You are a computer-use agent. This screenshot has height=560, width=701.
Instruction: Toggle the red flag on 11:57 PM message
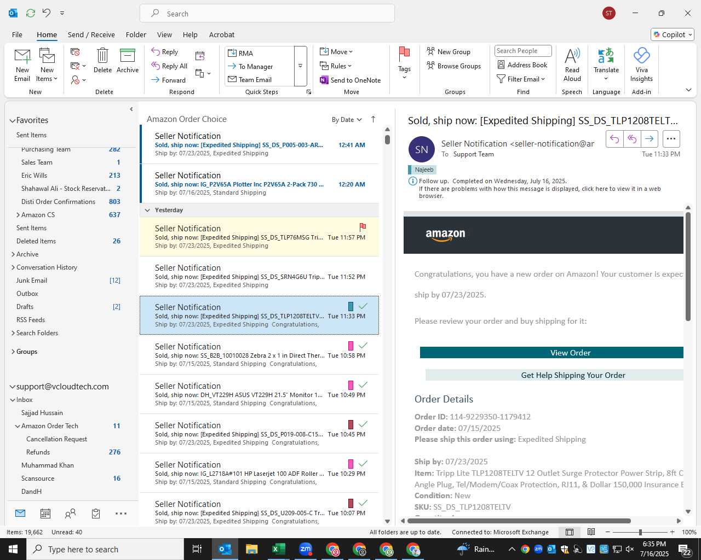point(363,227)
